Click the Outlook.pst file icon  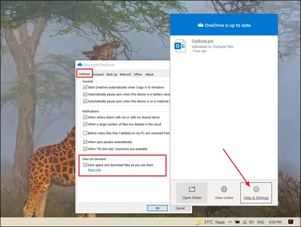click(180, 46)
